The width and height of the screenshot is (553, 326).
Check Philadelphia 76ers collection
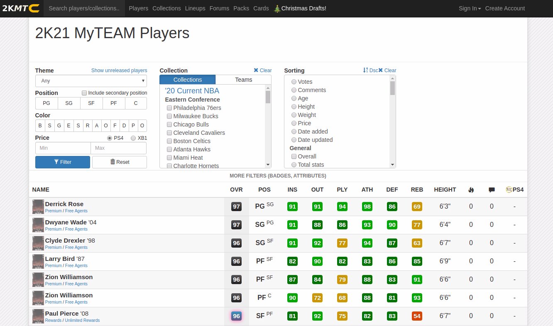(169, 108)
